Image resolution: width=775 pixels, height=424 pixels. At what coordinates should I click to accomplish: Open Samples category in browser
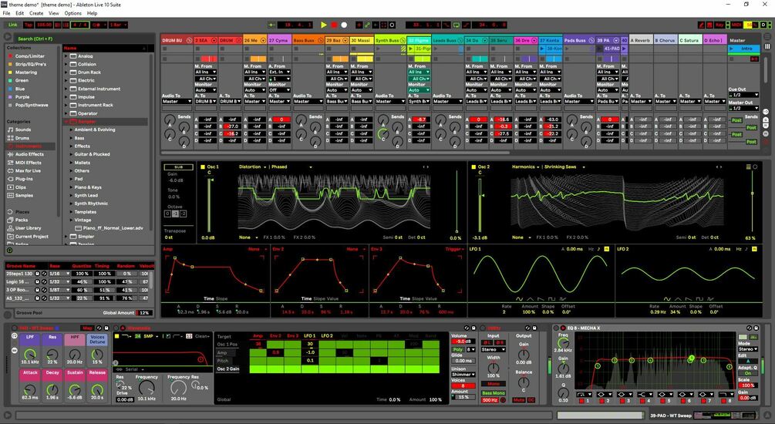click(24, 195)
